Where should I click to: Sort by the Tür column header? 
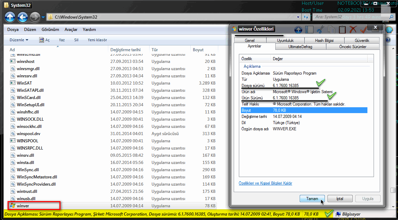point(169,50)
